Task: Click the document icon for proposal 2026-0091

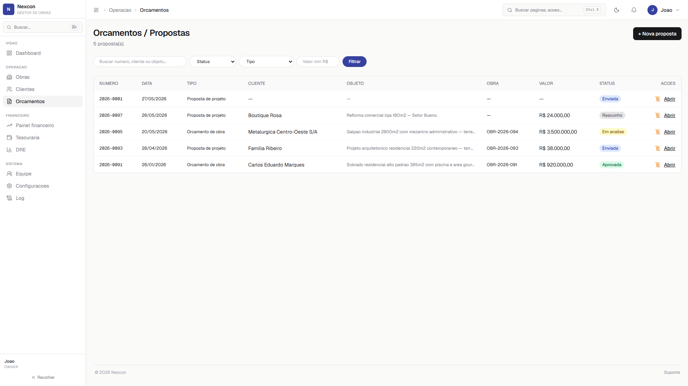Action: tap(658, 165)
